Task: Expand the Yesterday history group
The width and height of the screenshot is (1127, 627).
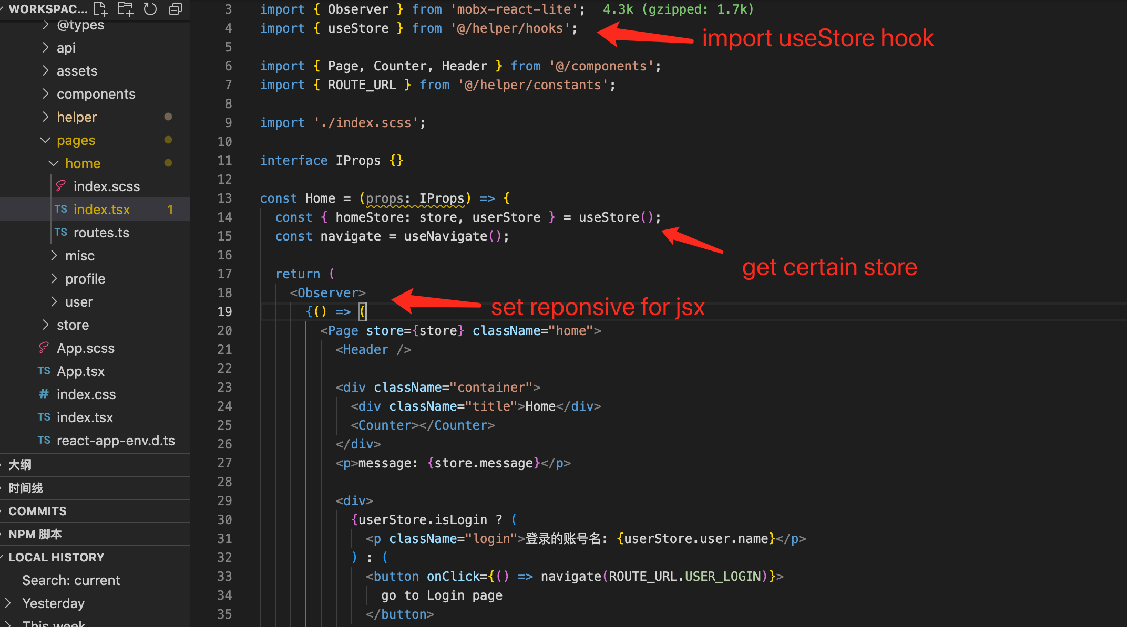Action: click(7, 603)
